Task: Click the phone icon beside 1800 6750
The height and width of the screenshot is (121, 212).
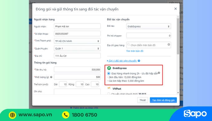Action: [x=65, y=115]
